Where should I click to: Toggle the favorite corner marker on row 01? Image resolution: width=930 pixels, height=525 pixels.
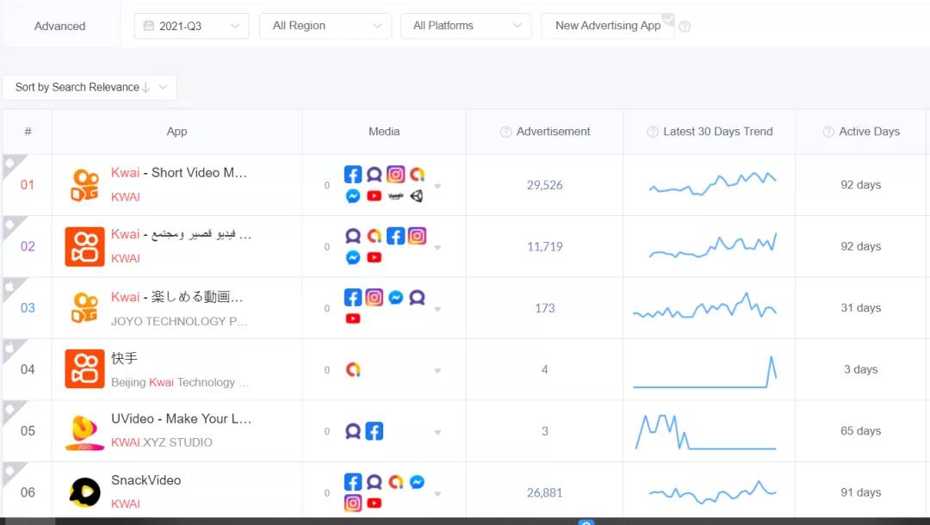tap(11, 163)
